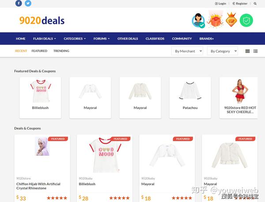Click the verified user avatar icon
The height and width of the screenshot is (202, 265).
[198, 21]
